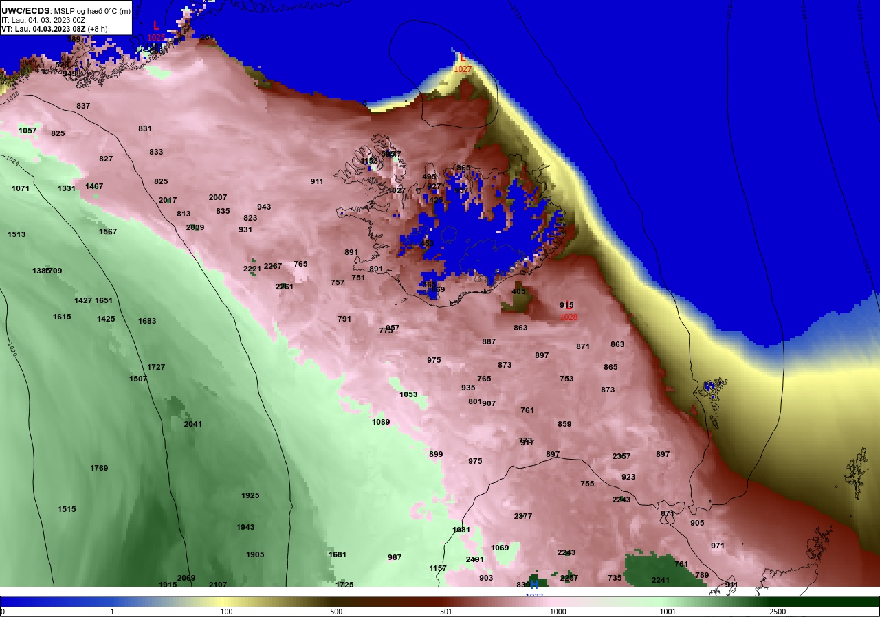Click the 2500 legend value
Viewport: 880px width, 617px height.
[778, 612]
